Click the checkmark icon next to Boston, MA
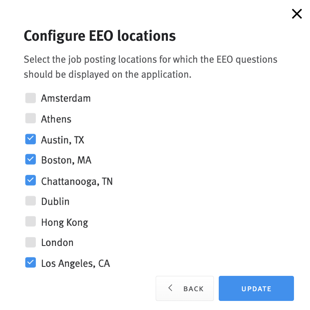Viewport: 310px width, 310px height. click(30, 160)
